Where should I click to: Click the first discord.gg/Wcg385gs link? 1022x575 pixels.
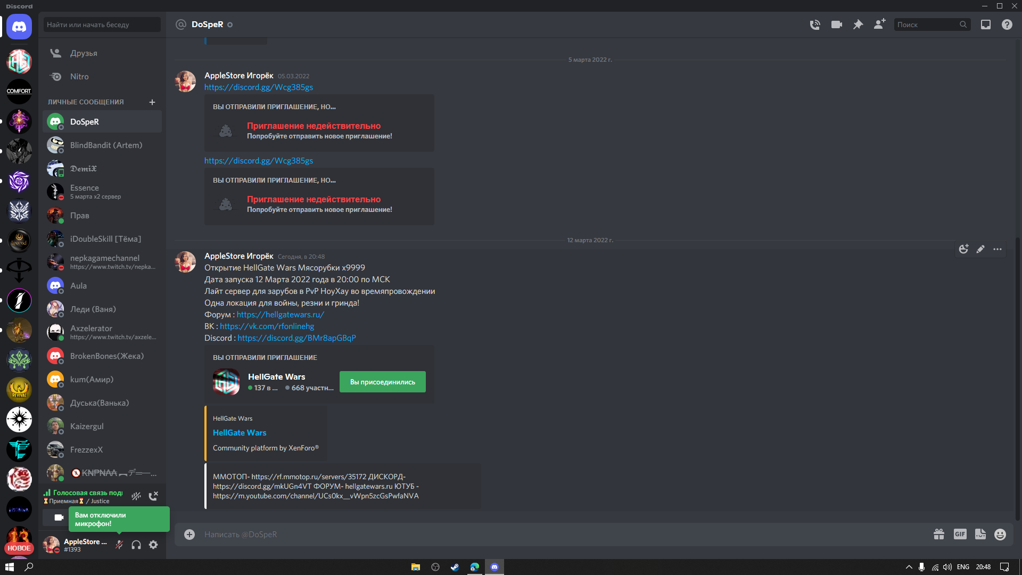[259, 87]
